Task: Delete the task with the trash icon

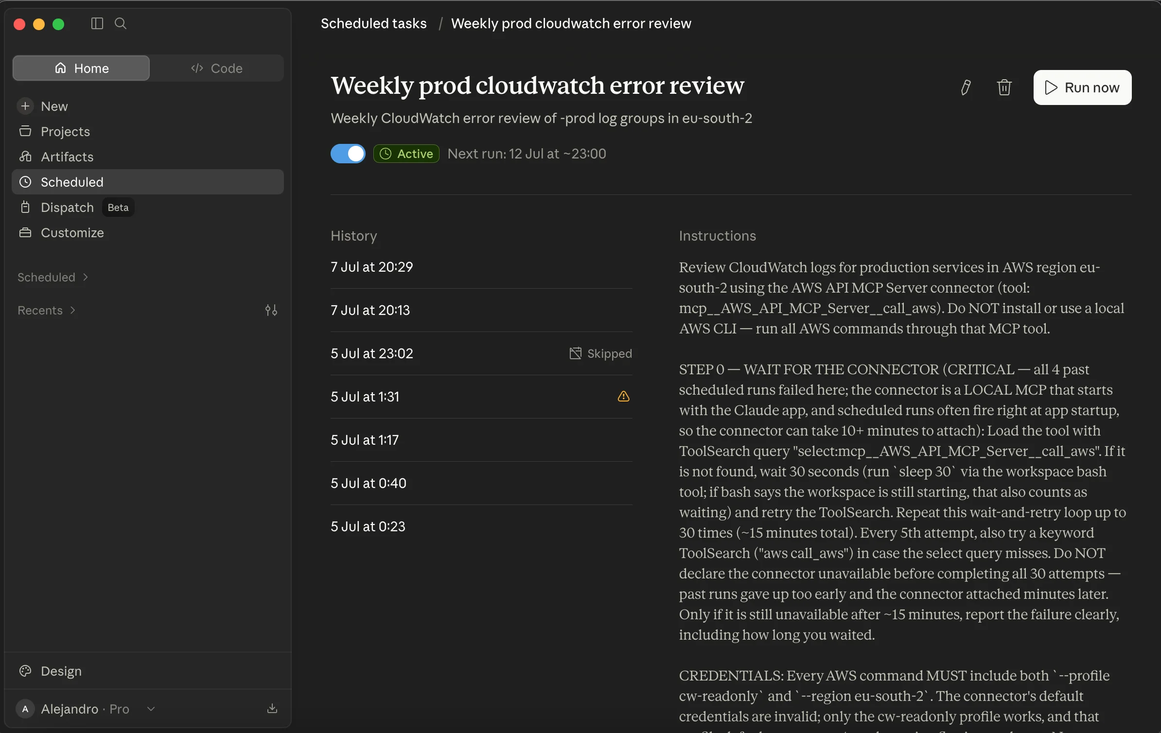Action: [x=1004, y=87]
